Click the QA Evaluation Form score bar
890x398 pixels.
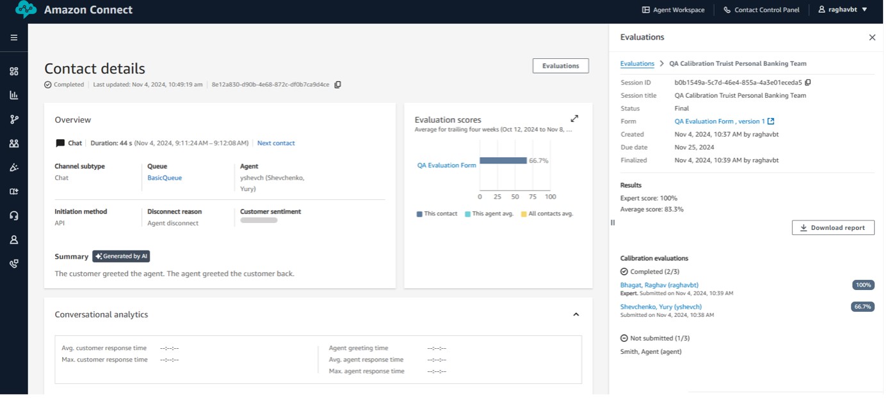pos(503,161)
